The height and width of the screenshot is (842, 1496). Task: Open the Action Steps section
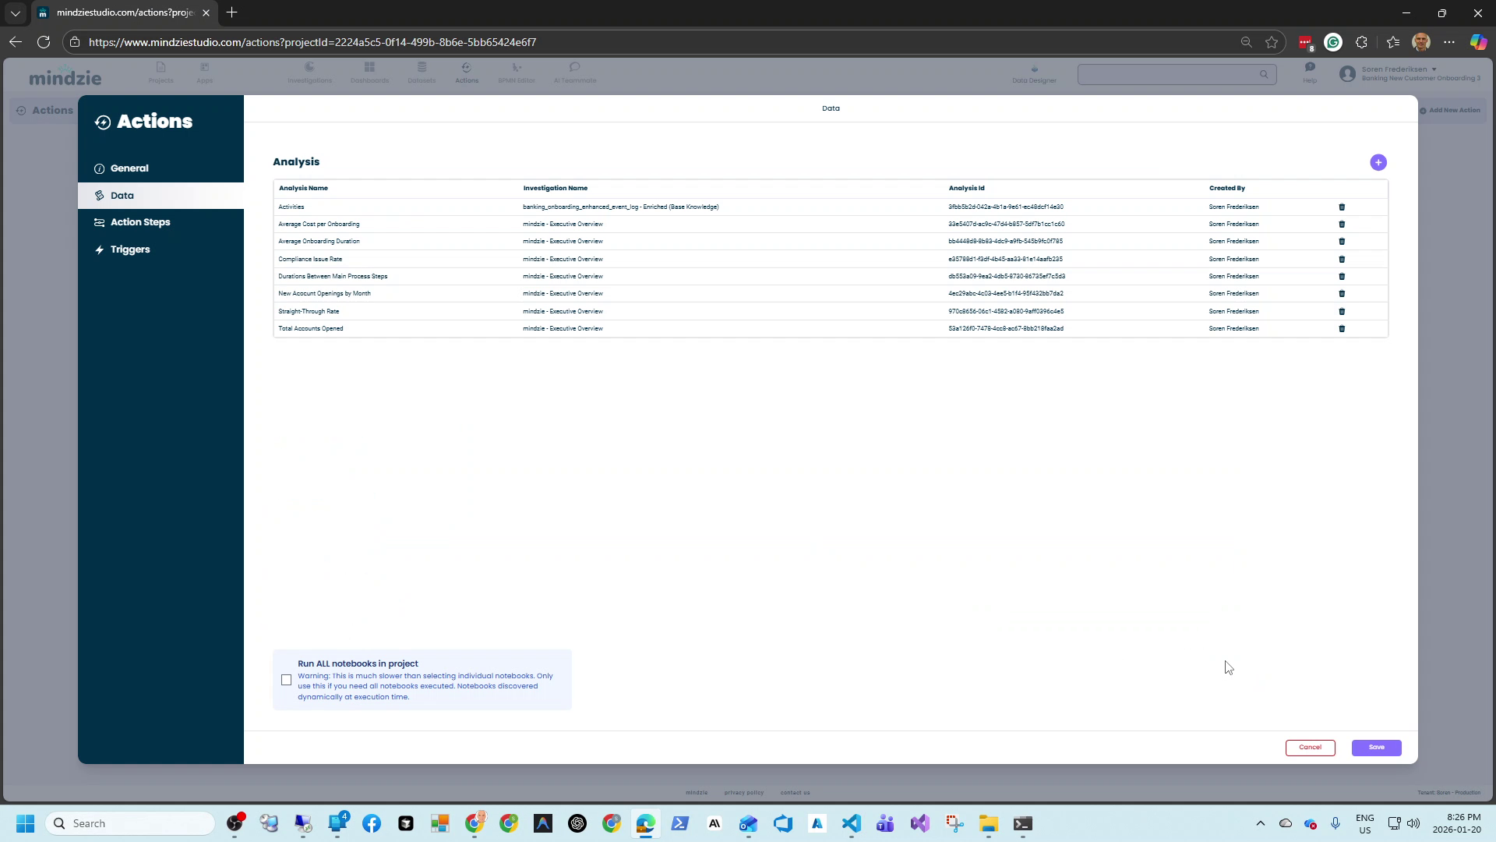click(x=161, y=222)
